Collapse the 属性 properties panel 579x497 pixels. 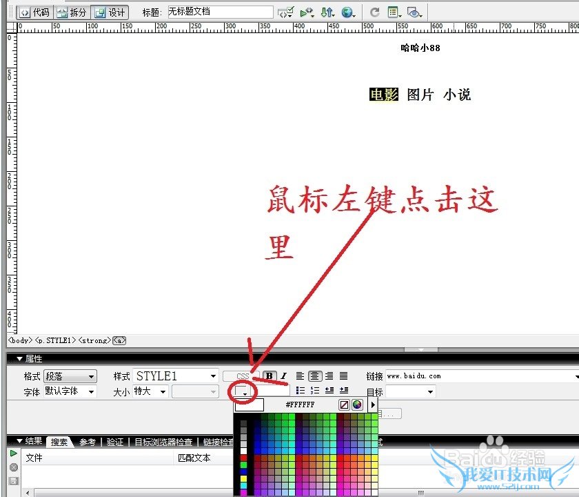[19, 359]
